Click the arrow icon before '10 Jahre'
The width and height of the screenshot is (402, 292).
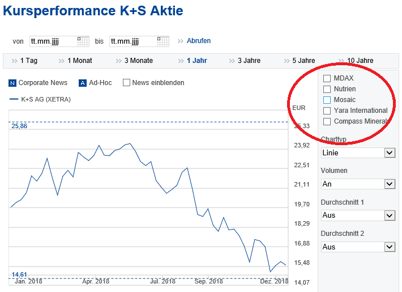tap(341, 61)
